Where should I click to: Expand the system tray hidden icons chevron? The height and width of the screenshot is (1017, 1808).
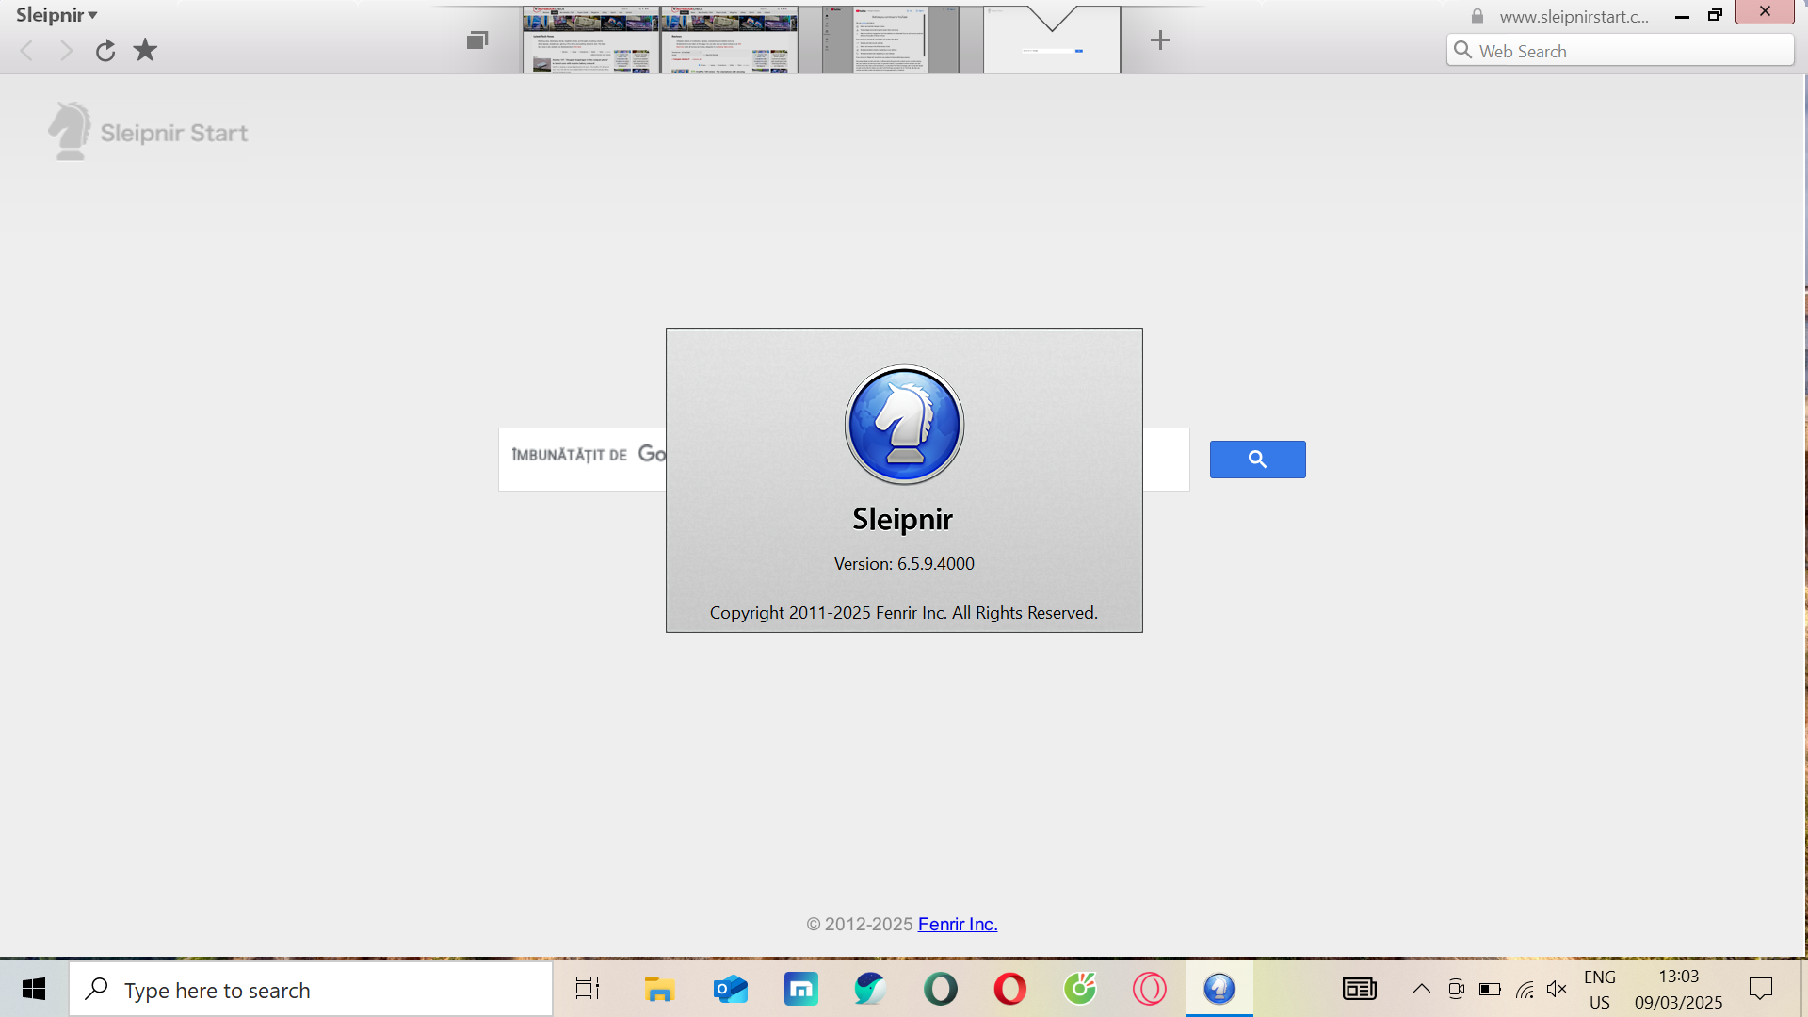pyautogui.click(x=1421, y=989)
